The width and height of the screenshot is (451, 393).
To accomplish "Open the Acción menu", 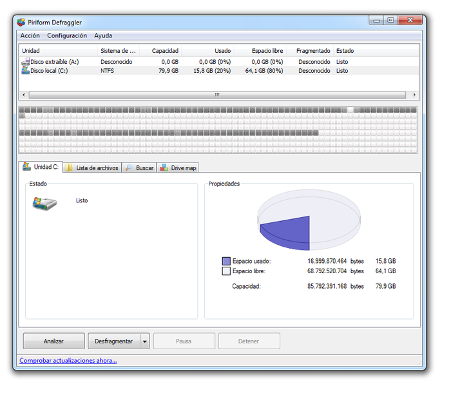I will pos(30,35).
